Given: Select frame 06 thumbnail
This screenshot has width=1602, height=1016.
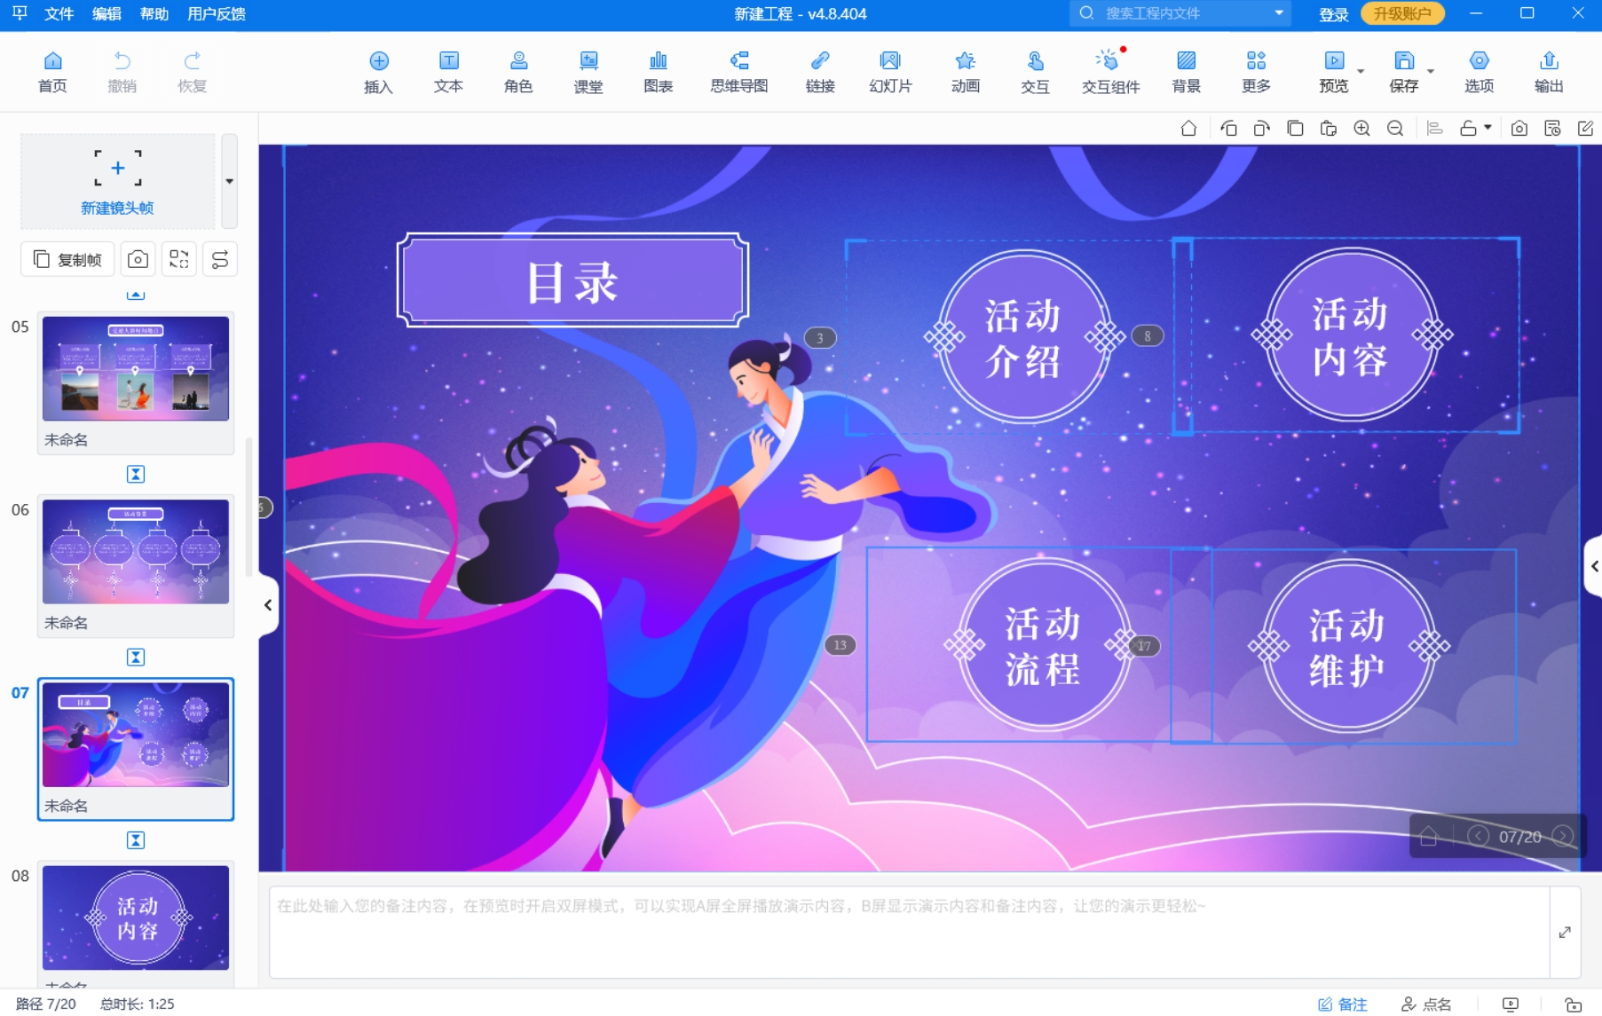Looking at the screenshot, I should point(136,551).
